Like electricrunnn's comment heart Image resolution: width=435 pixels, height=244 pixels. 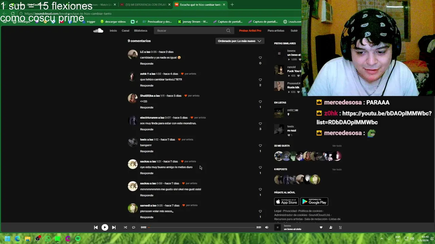[x=260, y=123]
